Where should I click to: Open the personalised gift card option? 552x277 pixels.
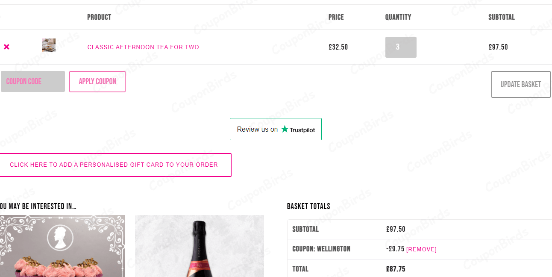(115, 165)
